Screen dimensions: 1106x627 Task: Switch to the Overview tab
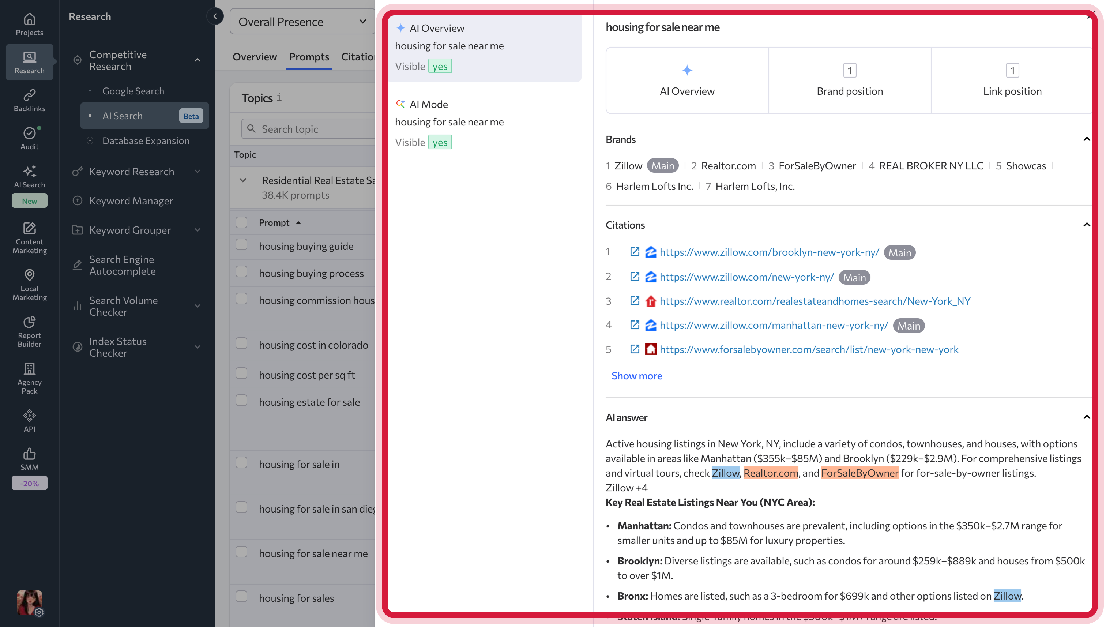(255, 57)
